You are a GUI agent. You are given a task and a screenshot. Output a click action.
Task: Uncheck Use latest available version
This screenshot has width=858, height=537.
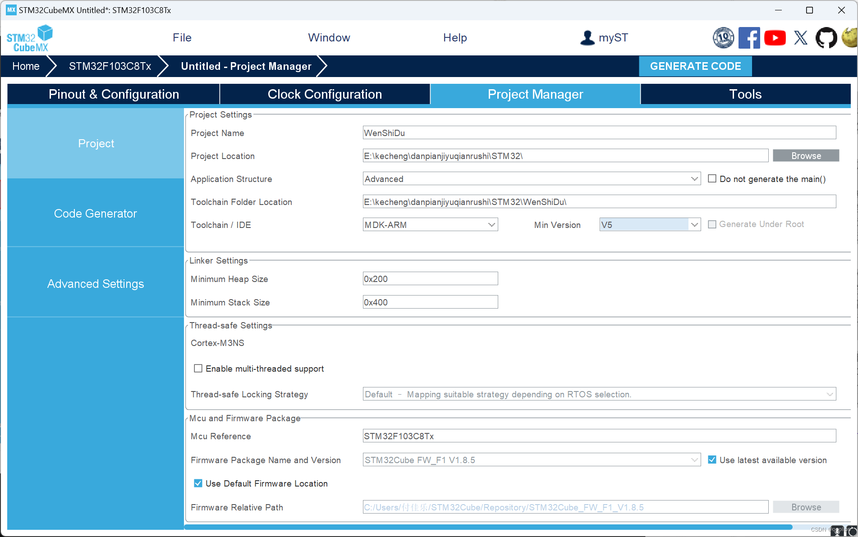[712, 460]
